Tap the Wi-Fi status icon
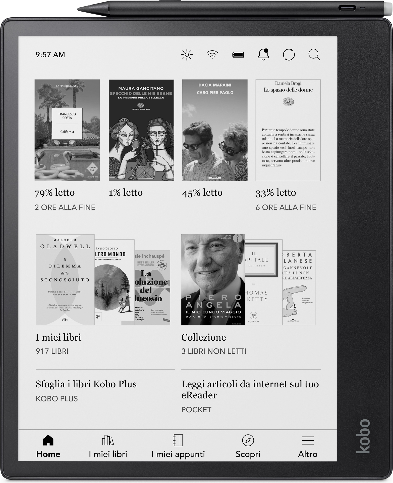 [212, 55]
